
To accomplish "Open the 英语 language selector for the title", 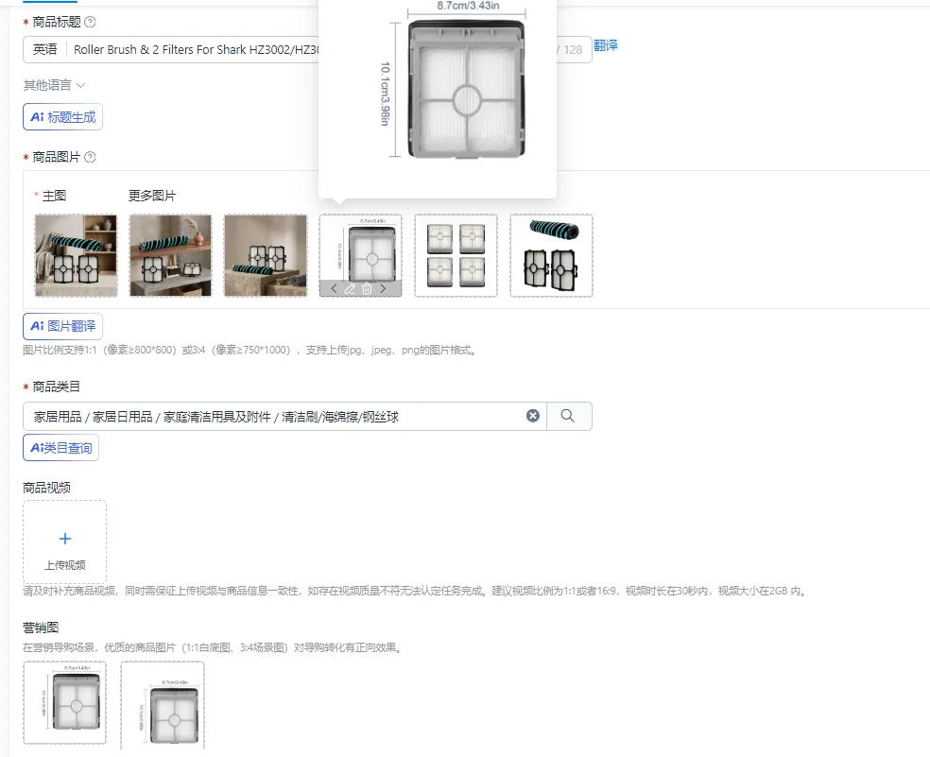I will (x=45, y=50).
